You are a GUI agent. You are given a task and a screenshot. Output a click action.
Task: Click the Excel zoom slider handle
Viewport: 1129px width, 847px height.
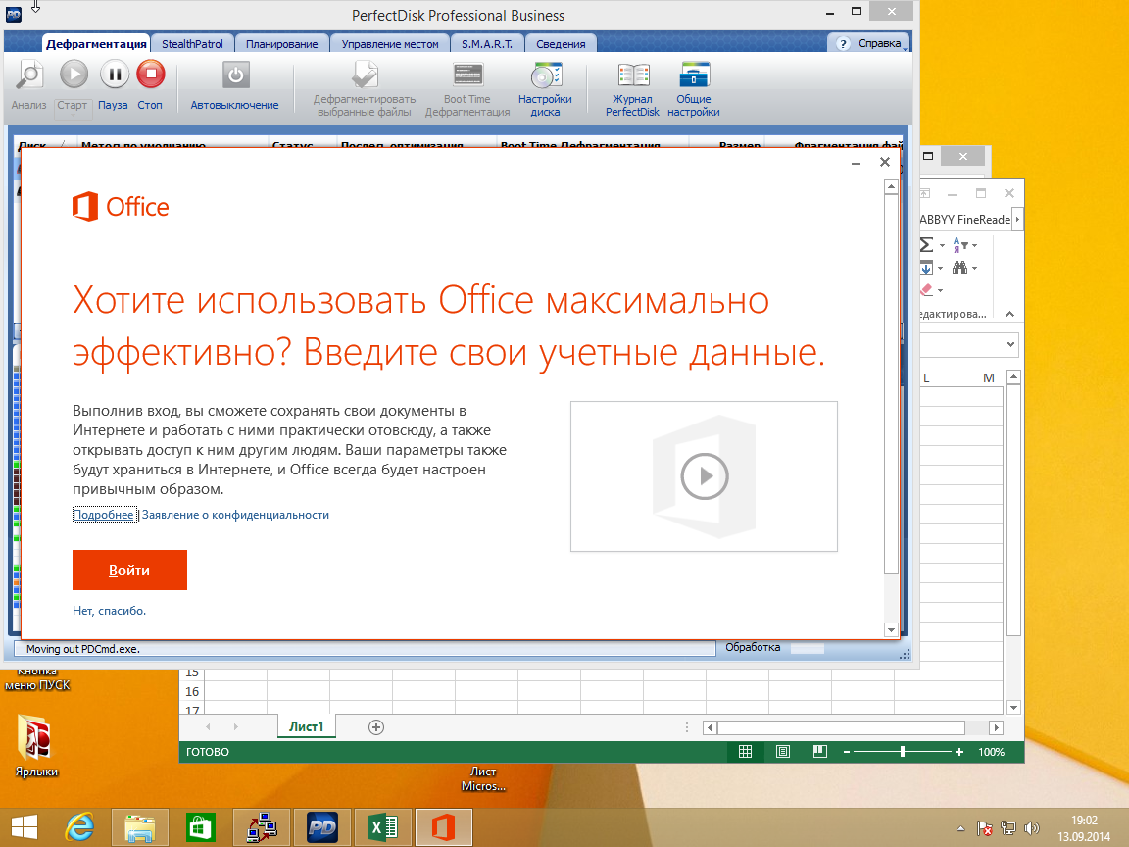coord(903,752)
